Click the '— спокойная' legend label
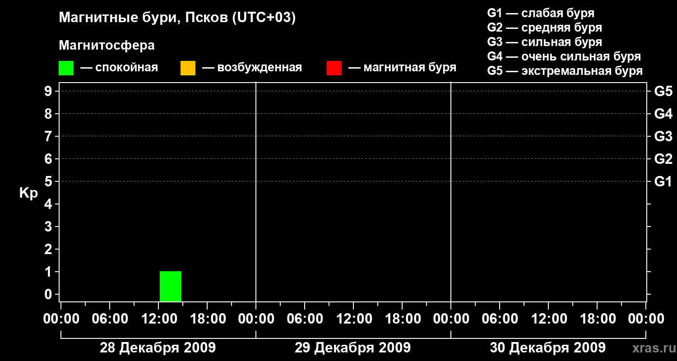677x361 pixels. [119, 68]
